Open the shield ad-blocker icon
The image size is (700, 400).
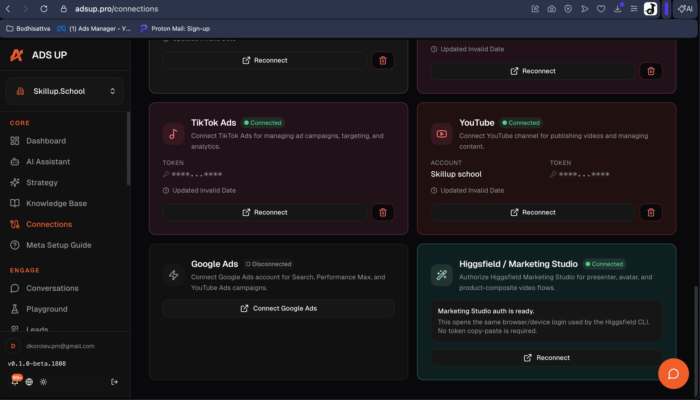tap(568, 9)
